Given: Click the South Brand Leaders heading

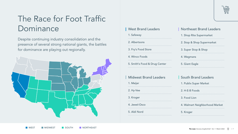Looking at the screenshot, I should (x=197, y=77).
